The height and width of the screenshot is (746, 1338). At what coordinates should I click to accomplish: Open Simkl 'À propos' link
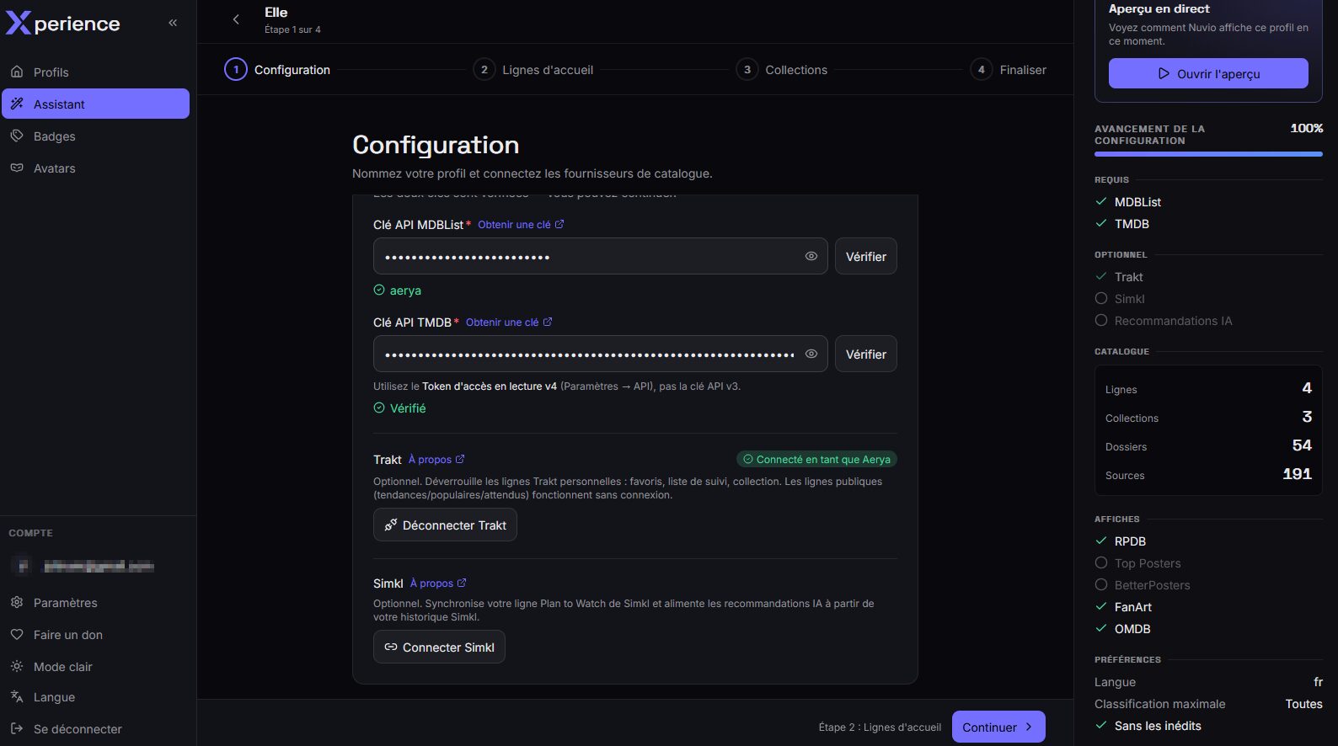click(x=438, y=583)
